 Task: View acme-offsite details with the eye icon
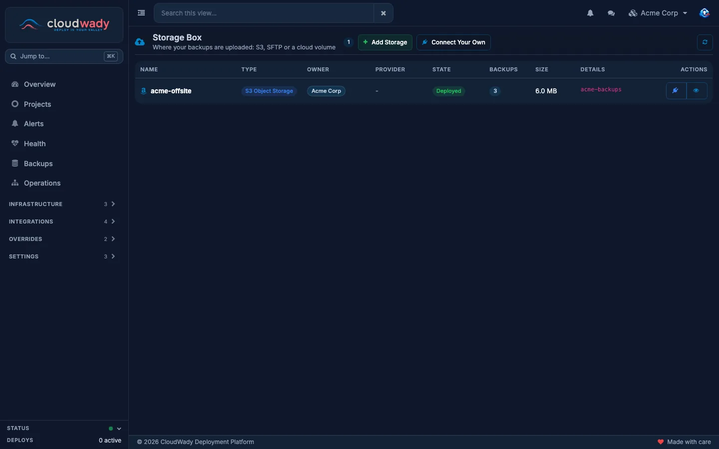697,91
